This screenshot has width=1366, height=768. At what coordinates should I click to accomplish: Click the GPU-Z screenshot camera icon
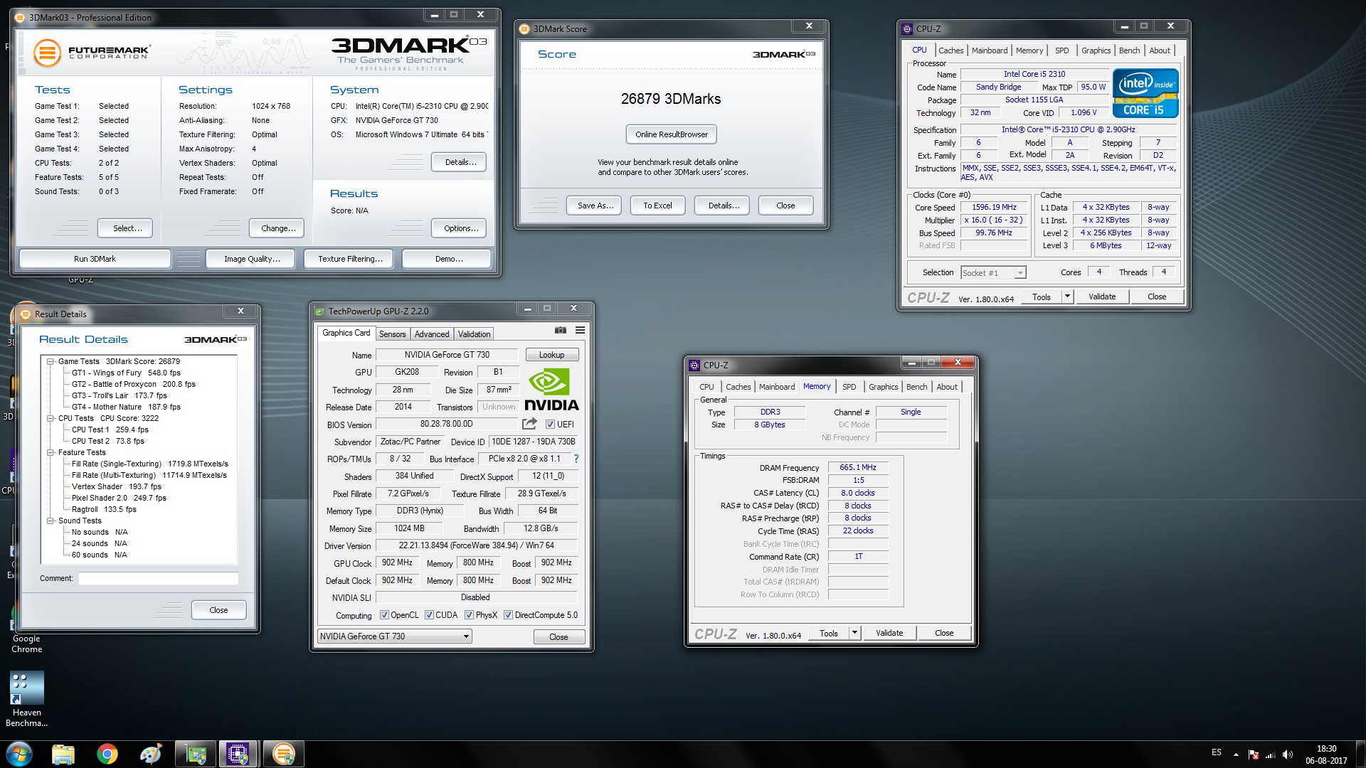[561, 330]
